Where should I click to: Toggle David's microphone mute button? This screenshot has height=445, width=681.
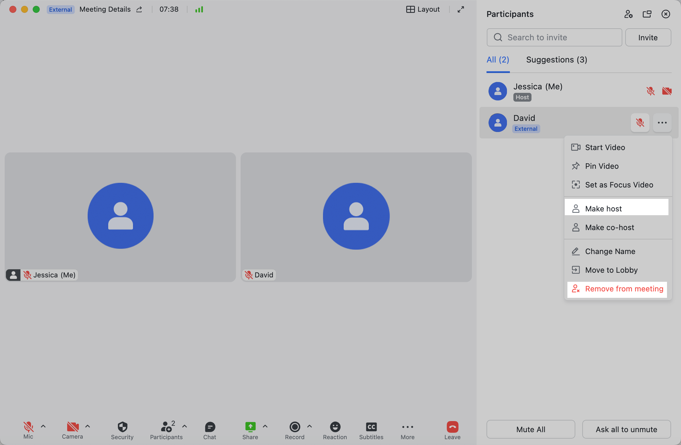[x=640, y=123]
